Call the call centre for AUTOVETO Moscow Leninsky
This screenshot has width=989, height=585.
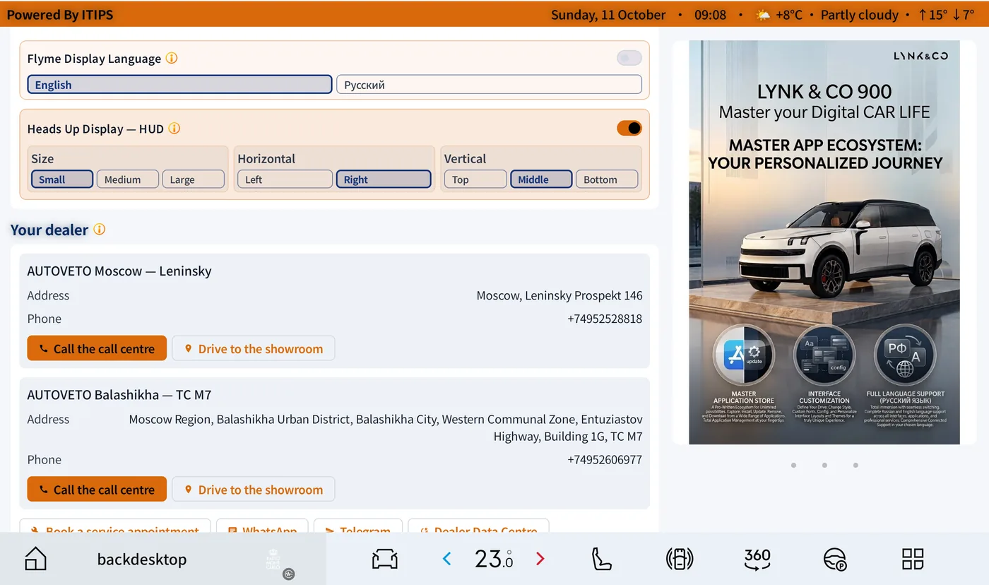coord(97,348)
